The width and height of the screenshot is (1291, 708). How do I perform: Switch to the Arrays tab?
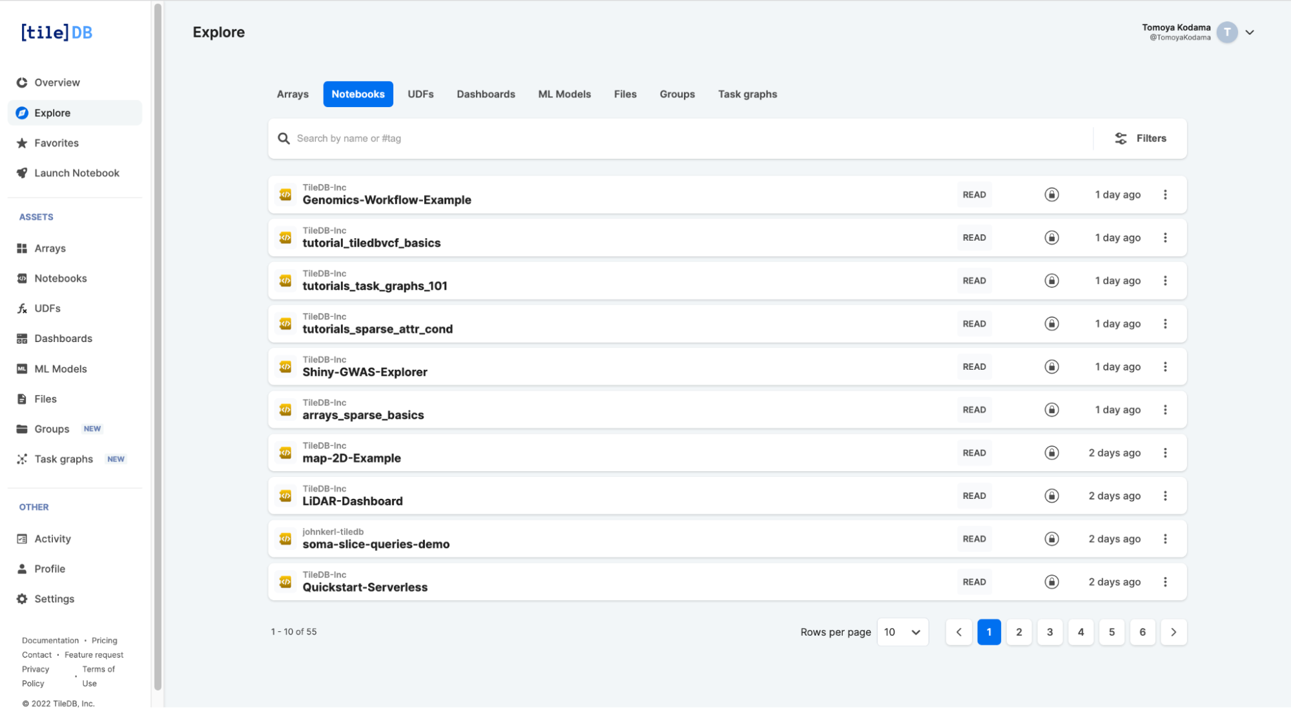293,94
